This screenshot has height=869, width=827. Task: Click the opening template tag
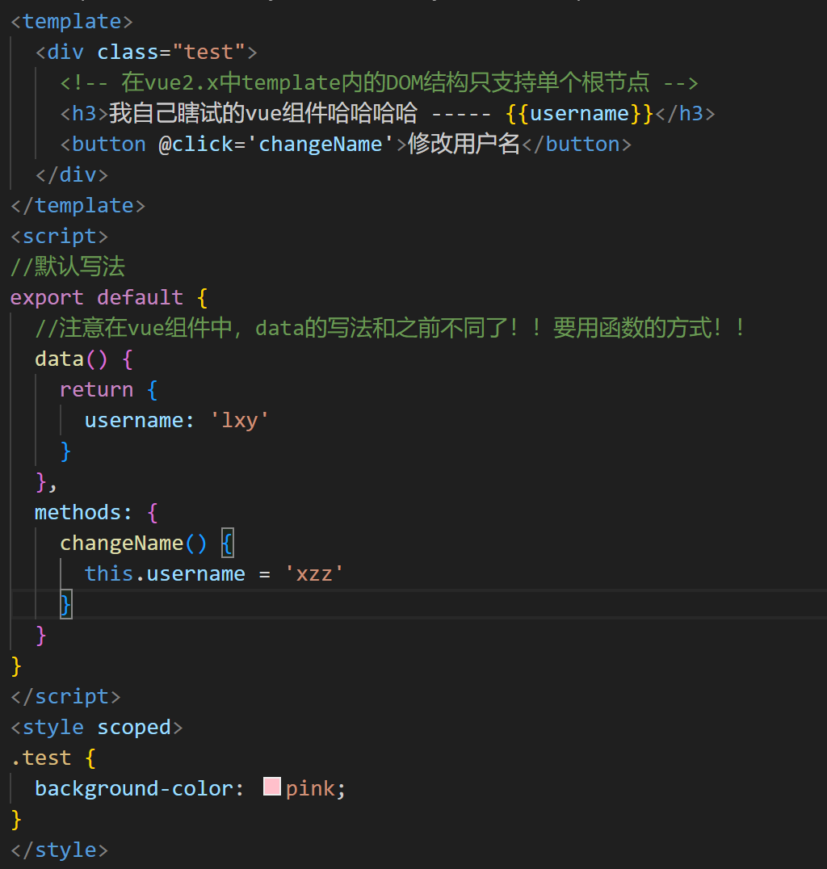tap(72, 22)
